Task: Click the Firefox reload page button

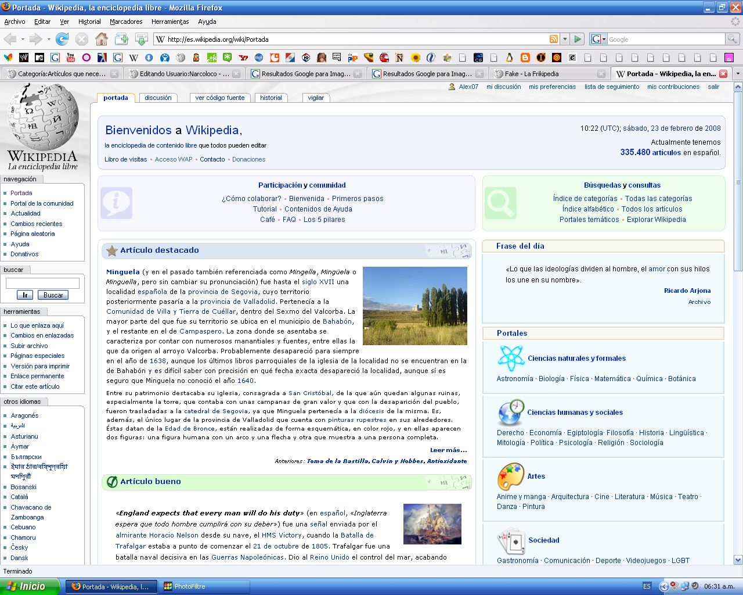Action: point(62,40)
